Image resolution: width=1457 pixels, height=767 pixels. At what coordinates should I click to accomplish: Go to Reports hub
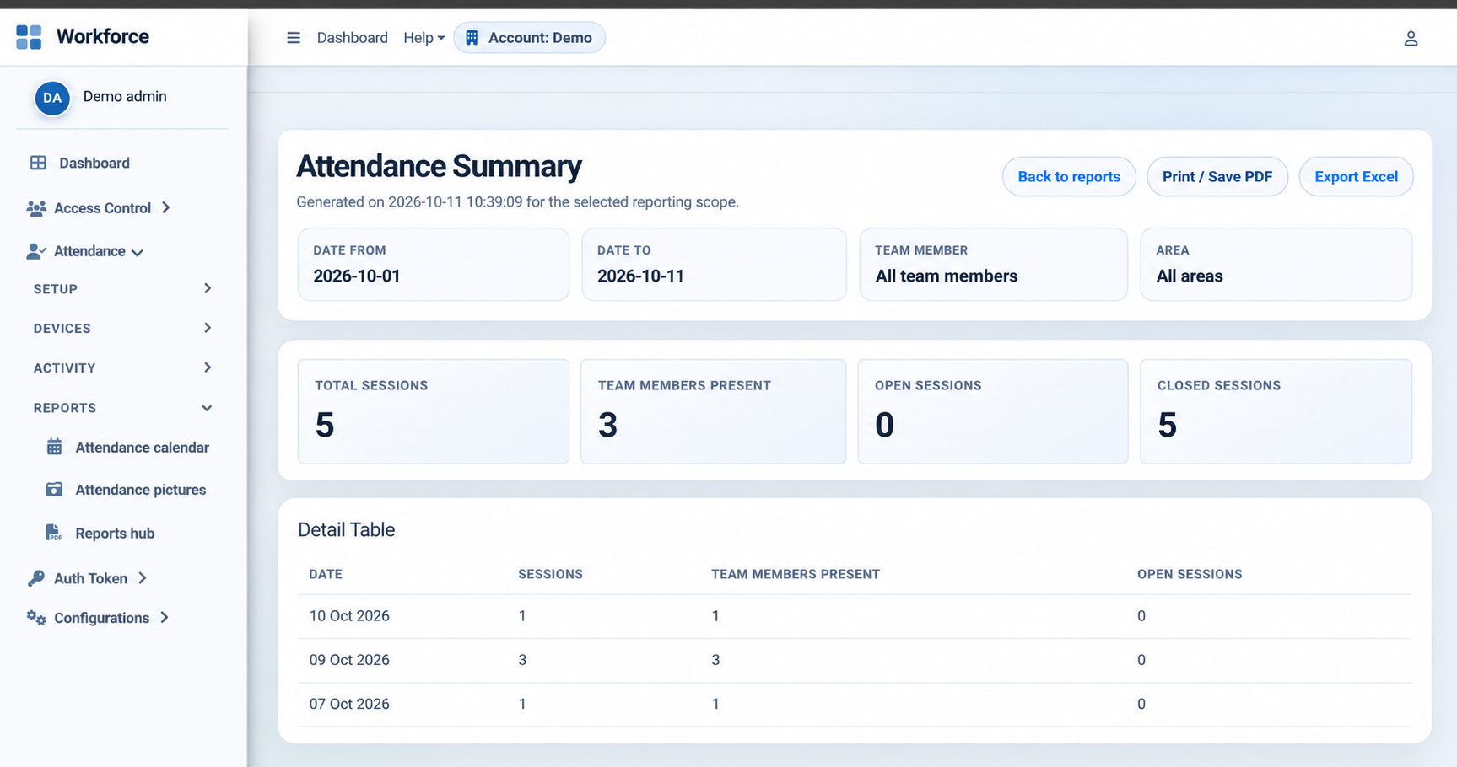[x=115, y=534]
